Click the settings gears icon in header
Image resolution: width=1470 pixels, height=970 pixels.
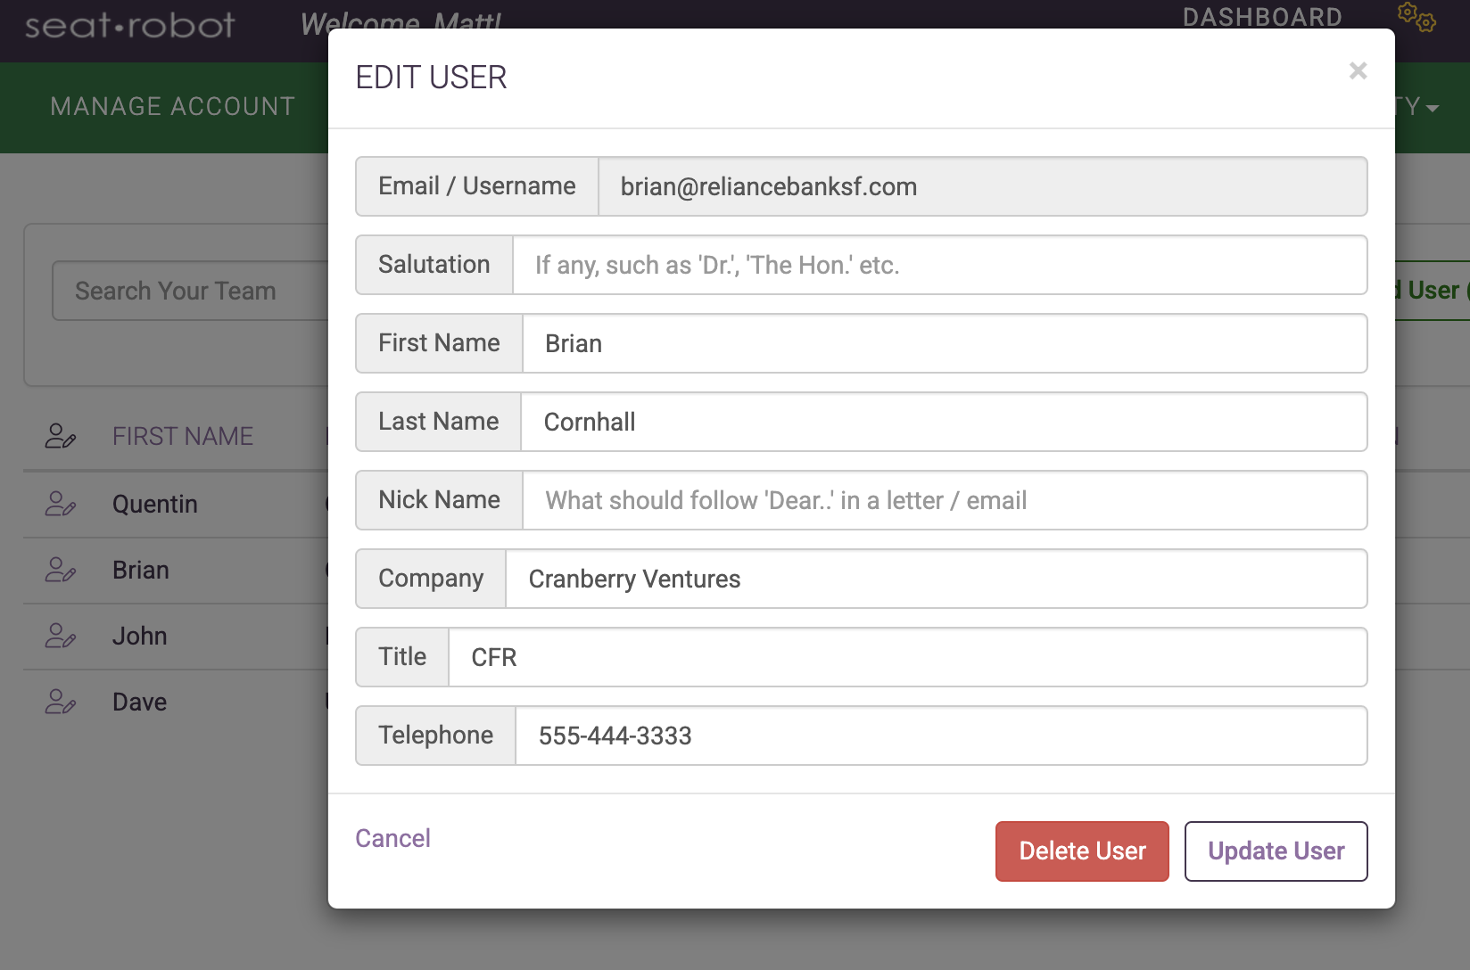(1416, 17)
